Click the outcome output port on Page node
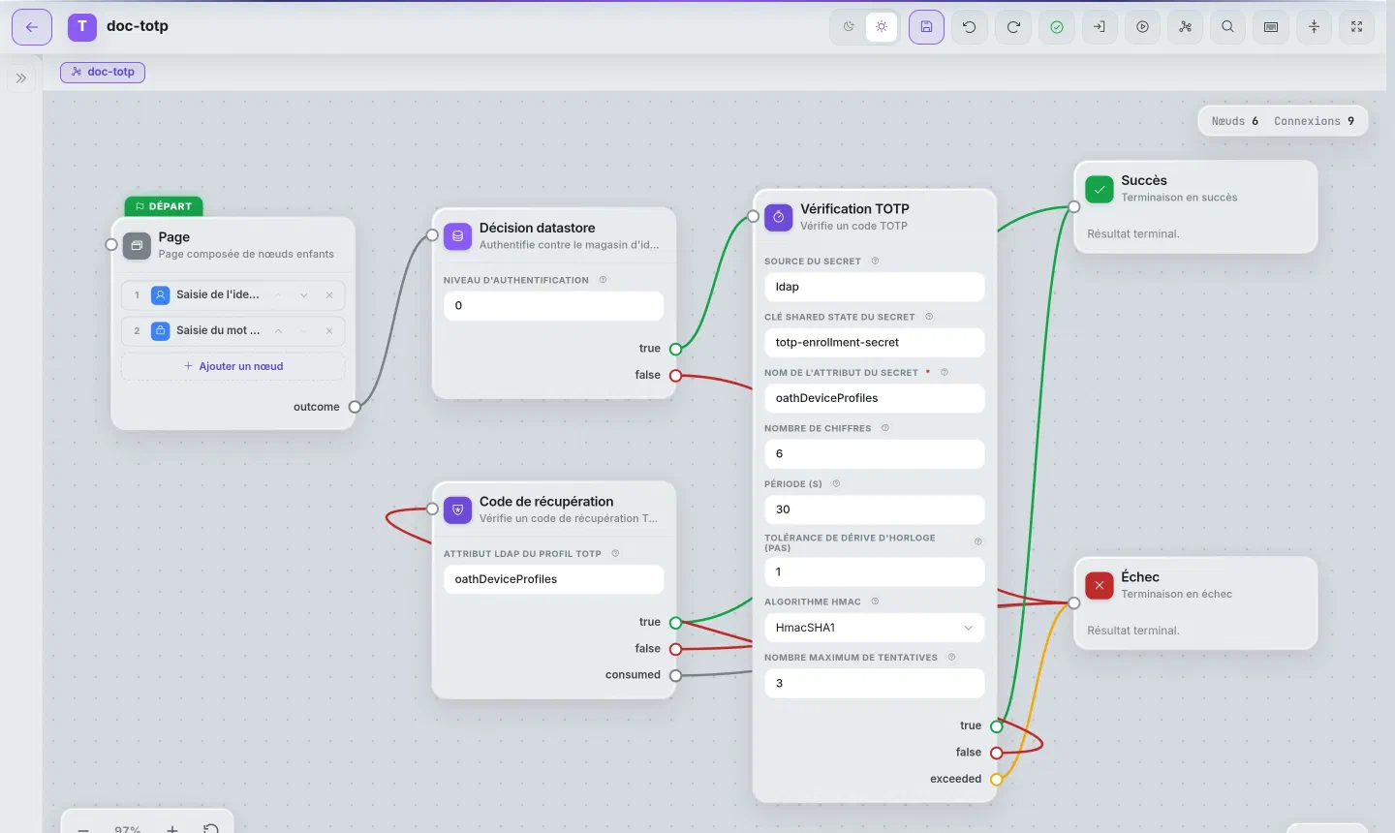 point(355,407)
